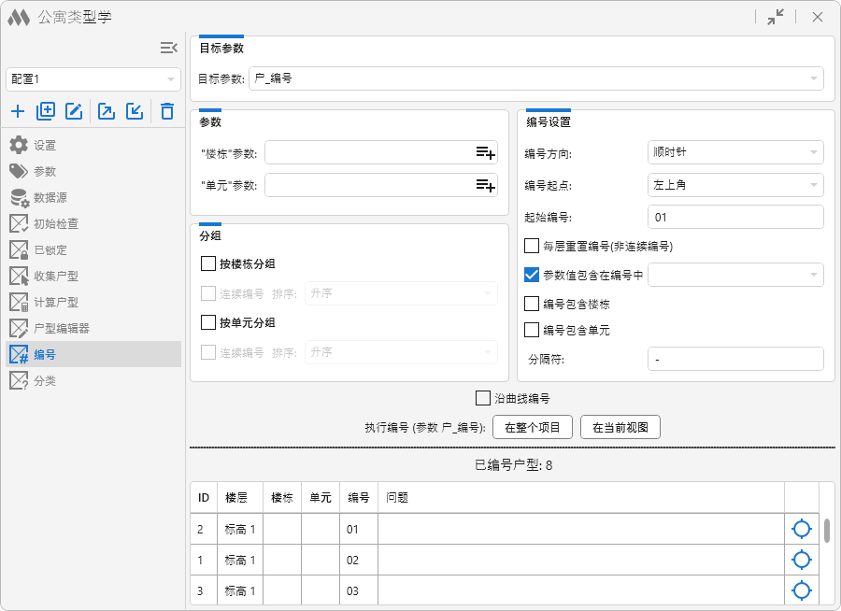The image size is (841, 611).
Task: Locate the 01 numbered row with target icon
Action: coord(801,530)
